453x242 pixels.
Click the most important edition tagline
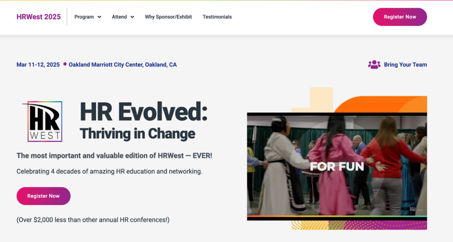tap(115, 156)
